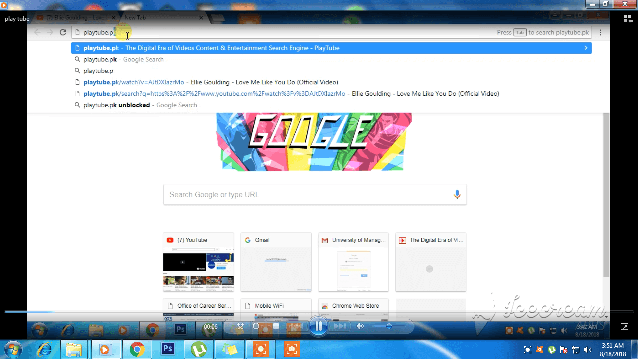Click Chrome's back arrow
The height and width of the screenshot is (359, 638).
pyautogui.click(x=37, y=32)
